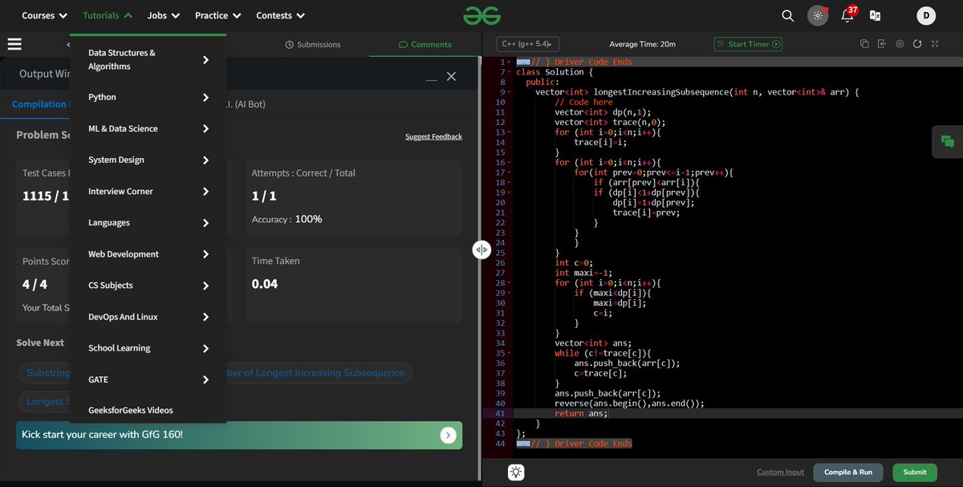Click the Suggest Feedback link
The image size is (963, 487).
433,136
